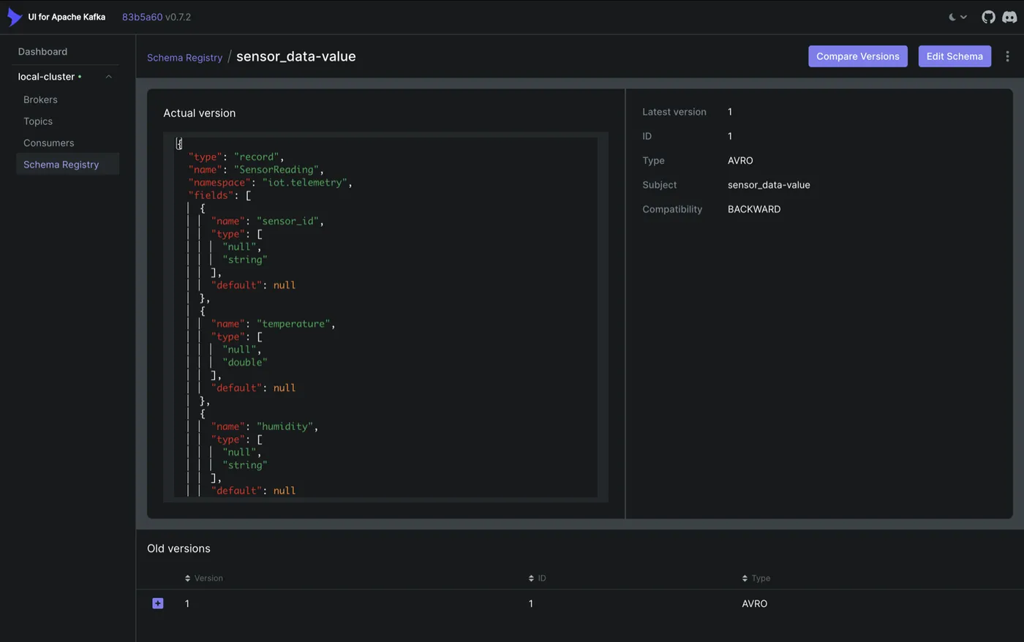Click the Old versions heading

(x=178, y=548)
